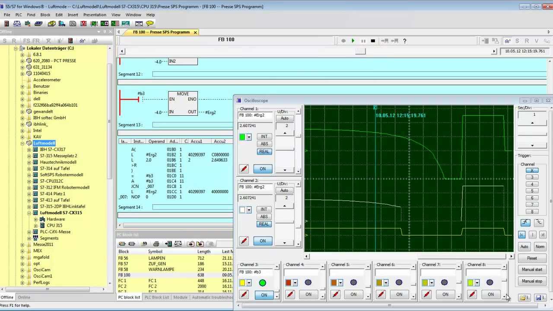The height and width of the screenshot is (311, 553).
Task: Collapse the Luftmodell S7-CX315 node
Action: coord(29,213)
